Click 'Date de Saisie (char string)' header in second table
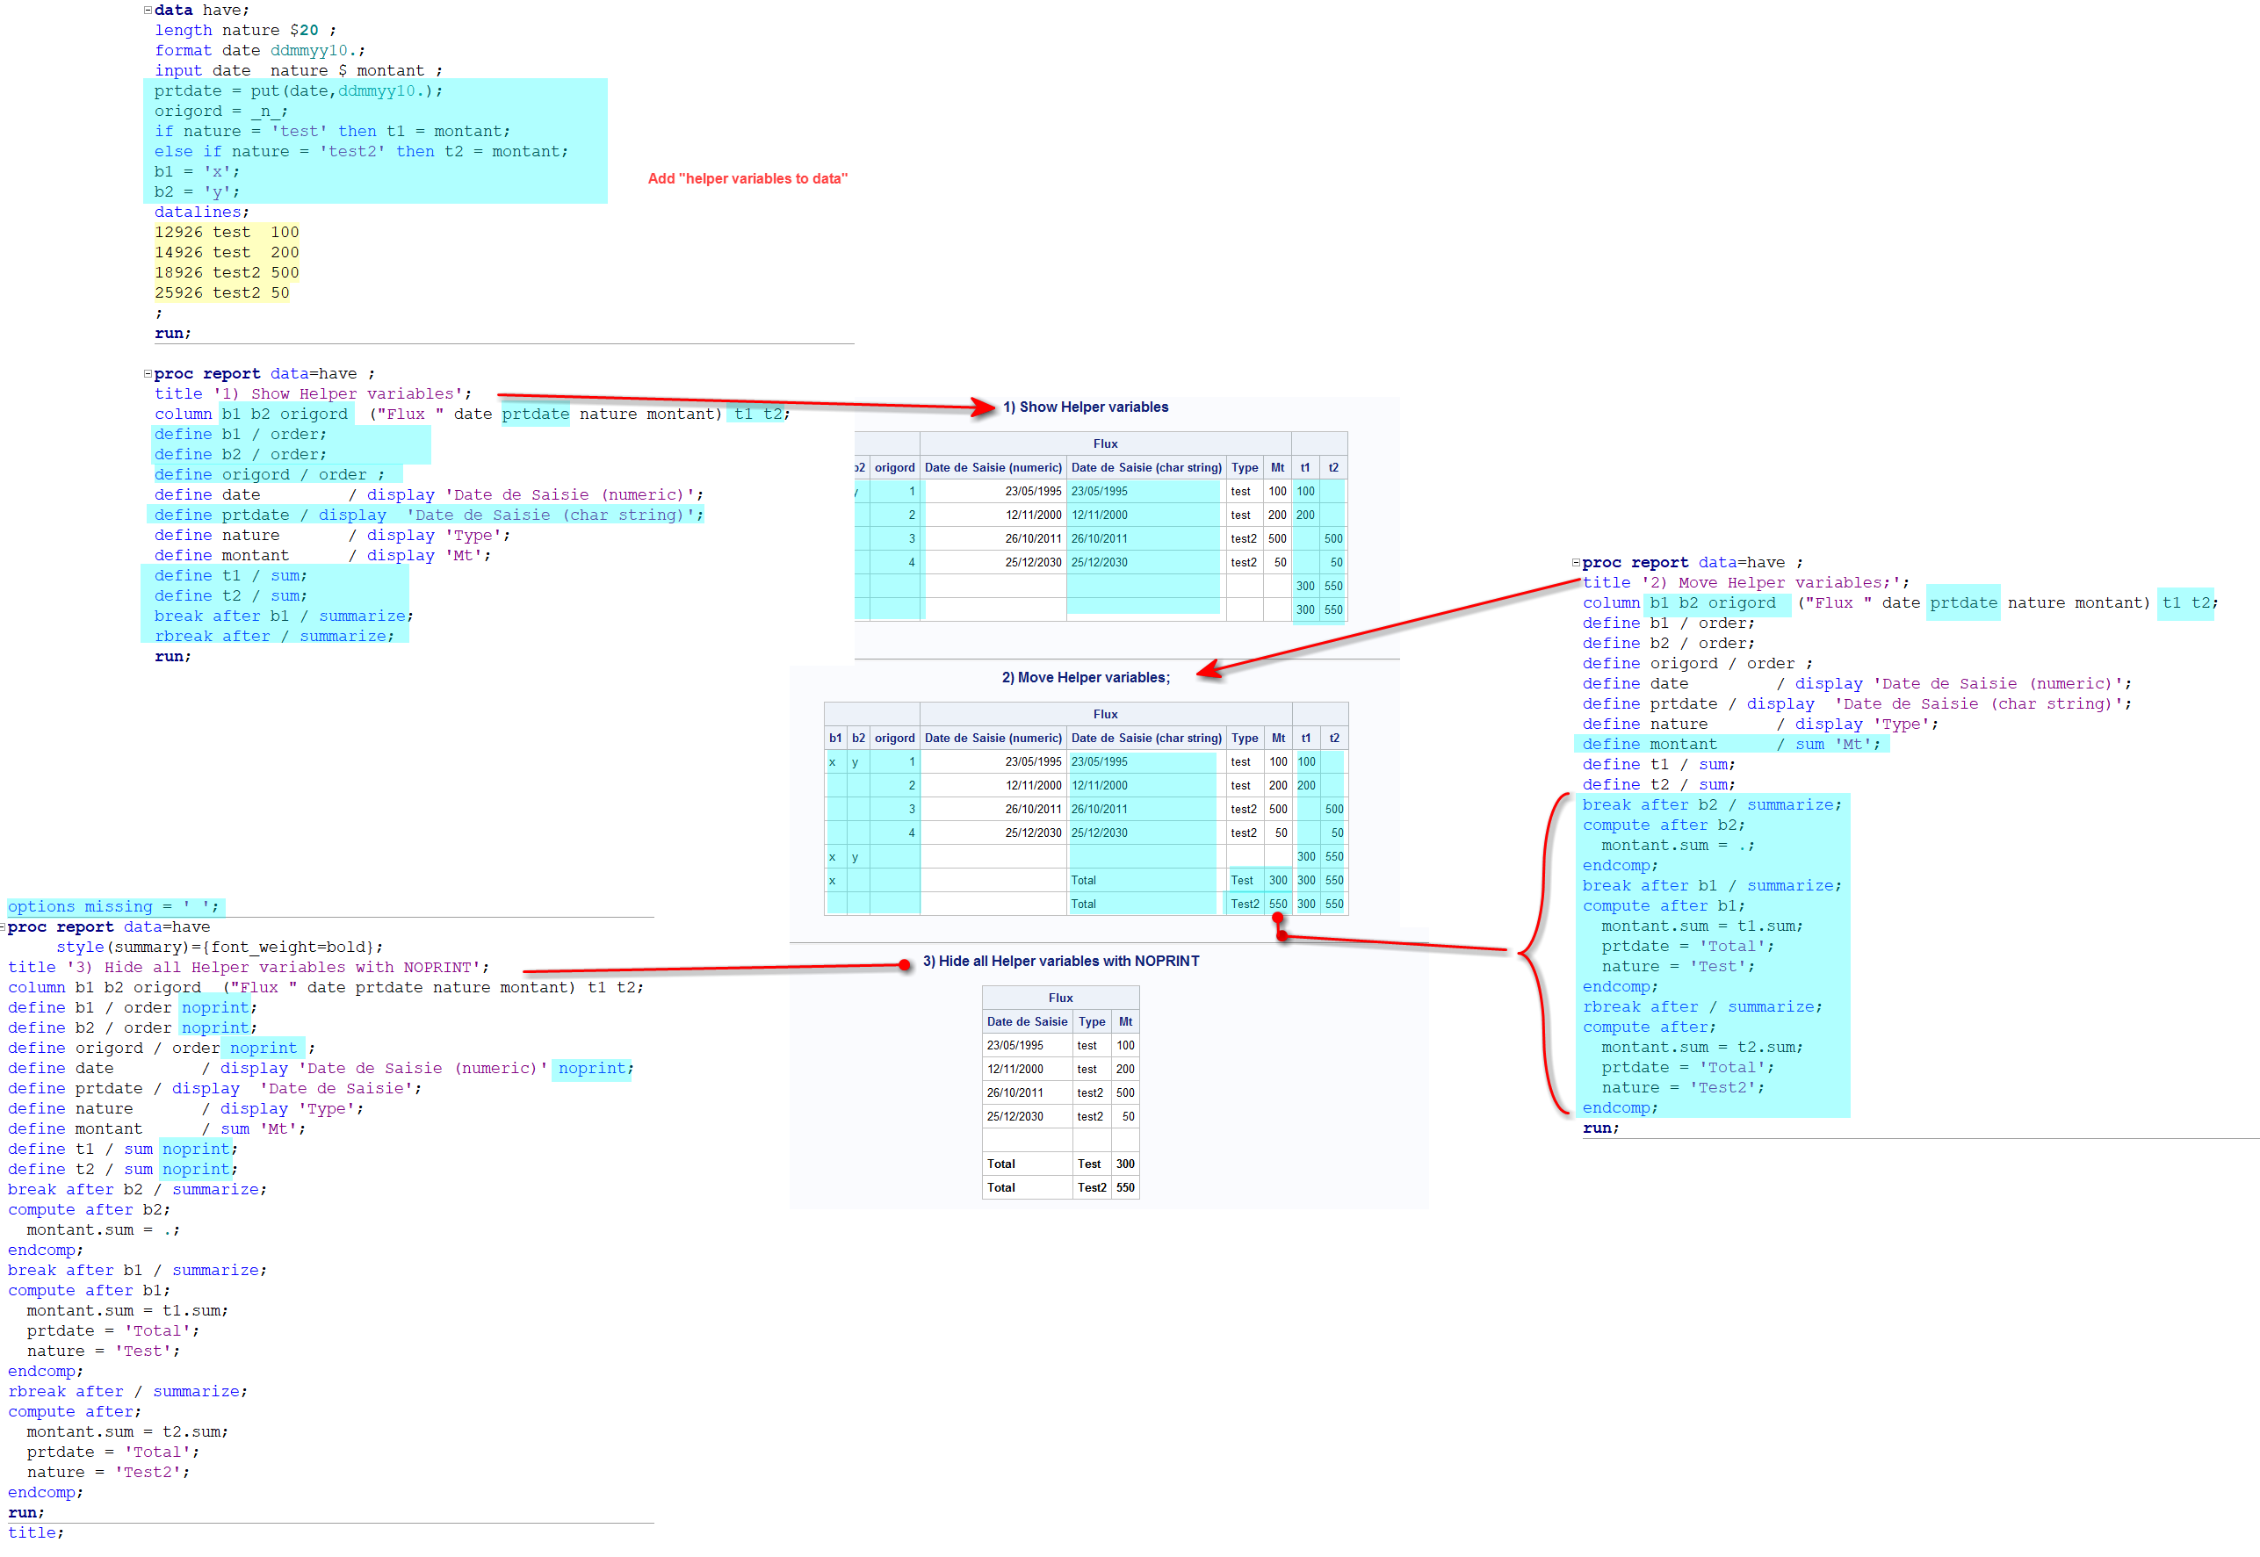The height and width of the screenshot is (1557, 2260). click(1145, 738)
